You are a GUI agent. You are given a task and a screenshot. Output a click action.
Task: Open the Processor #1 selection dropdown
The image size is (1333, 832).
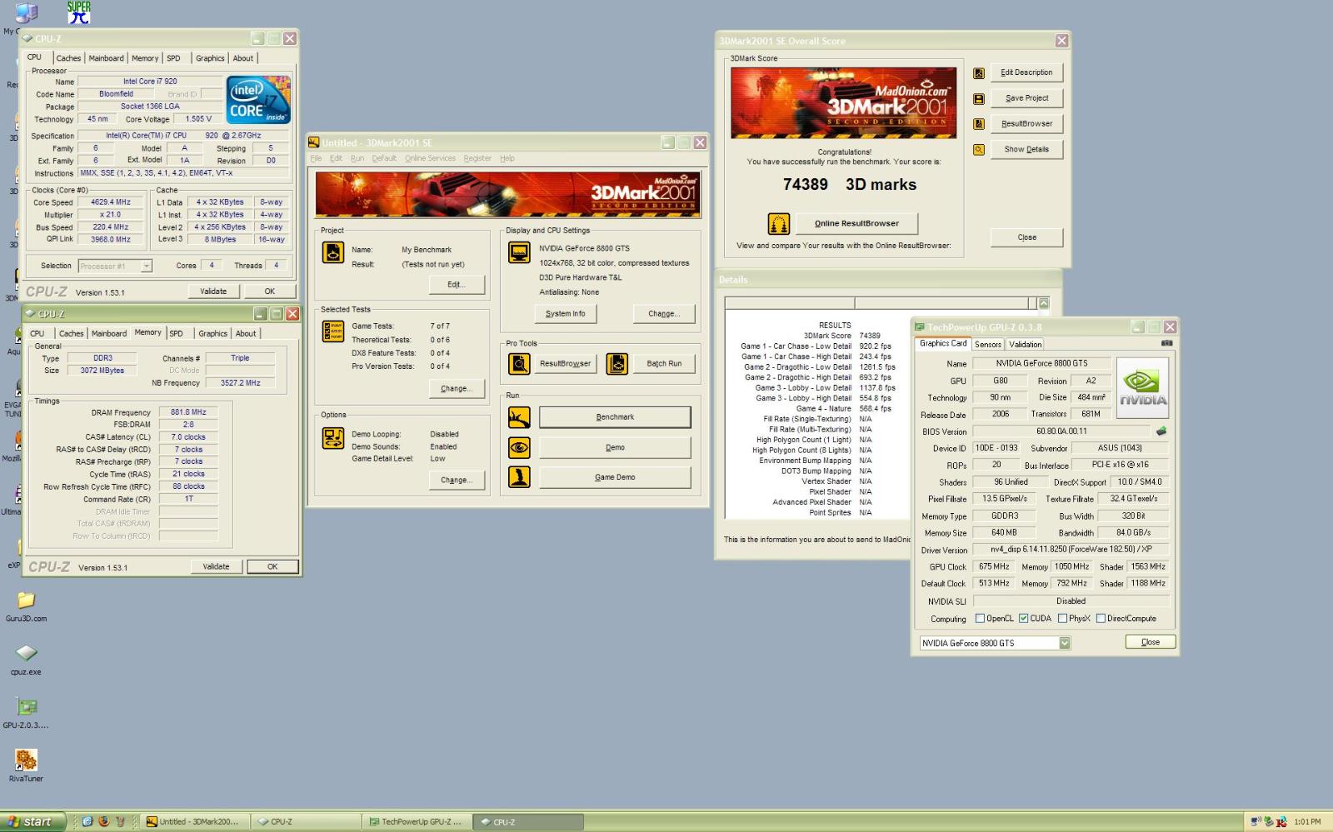pyautogui.click(x=147, y=267)
